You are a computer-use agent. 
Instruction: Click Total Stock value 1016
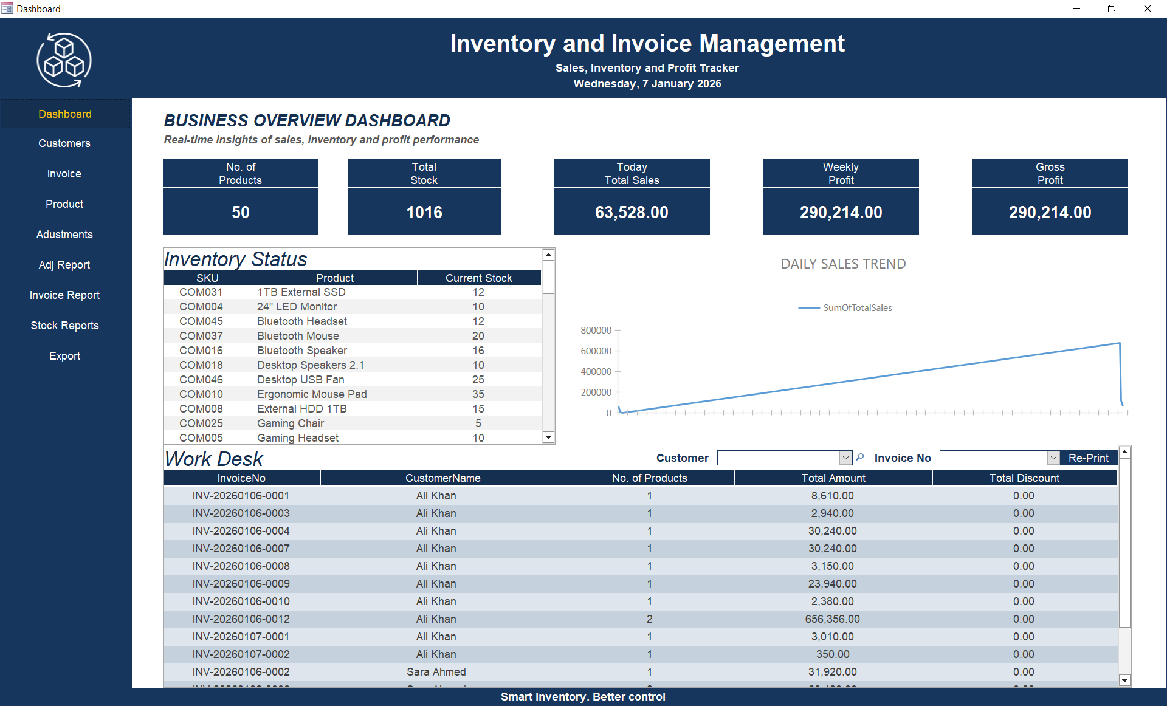424,212
